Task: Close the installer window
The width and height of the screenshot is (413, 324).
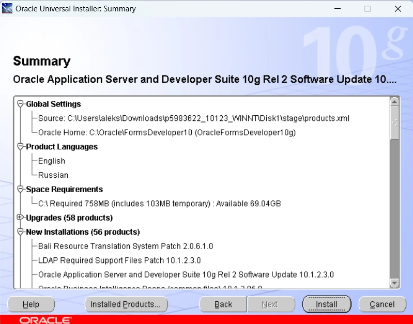Action: click(x=397, y=9)
